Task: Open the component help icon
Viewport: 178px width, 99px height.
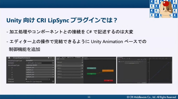Action: point(49,58)
